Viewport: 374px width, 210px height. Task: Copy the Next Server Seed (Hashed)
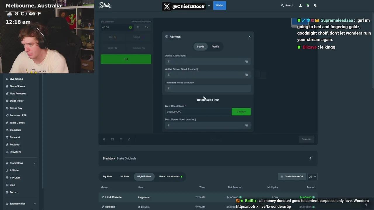pos(246,125)
